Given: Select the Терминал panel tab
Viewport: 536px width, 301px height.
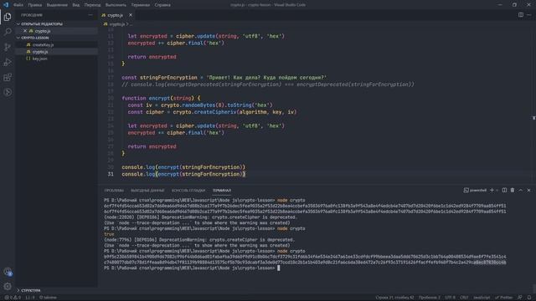Looking at the screenshot, I should click(222, 190).
